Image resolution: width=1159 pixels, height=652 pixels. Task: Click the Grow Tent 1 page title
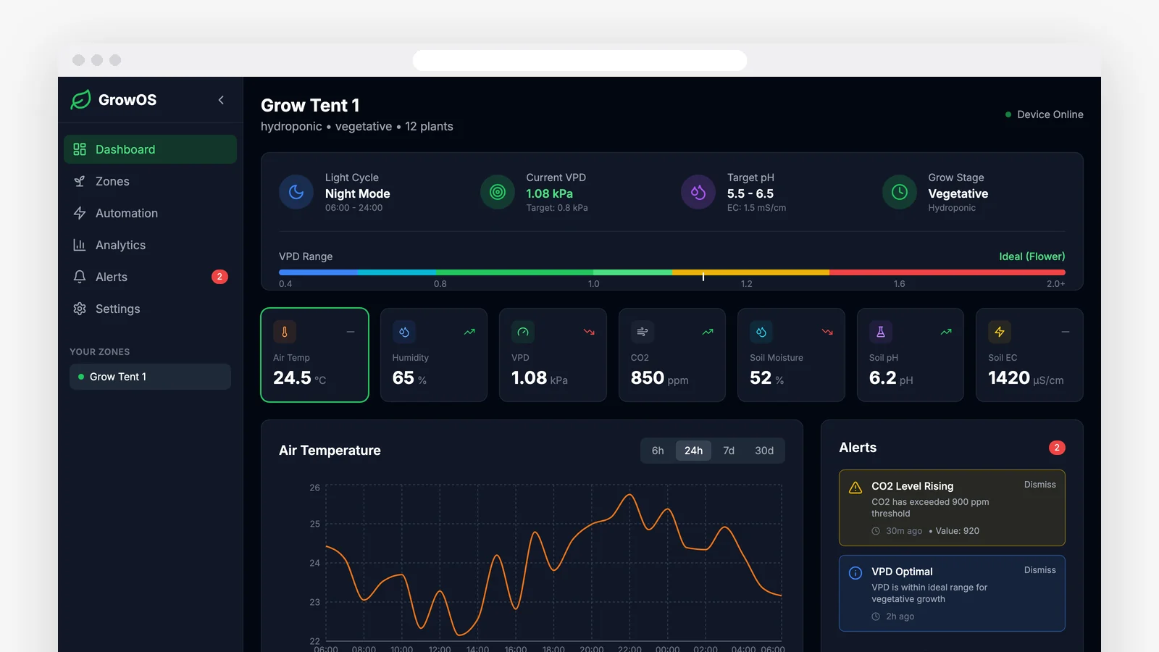[x=310, y=106]
